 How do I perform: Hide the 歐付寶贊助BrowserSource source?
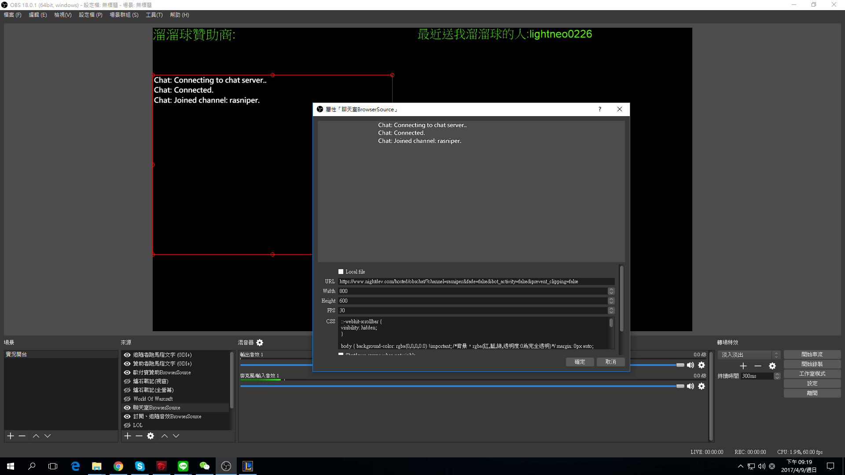tap(127, 373)
